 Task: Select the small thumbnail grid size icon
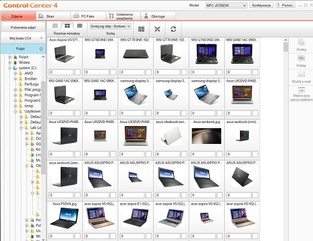pos(55,25)
